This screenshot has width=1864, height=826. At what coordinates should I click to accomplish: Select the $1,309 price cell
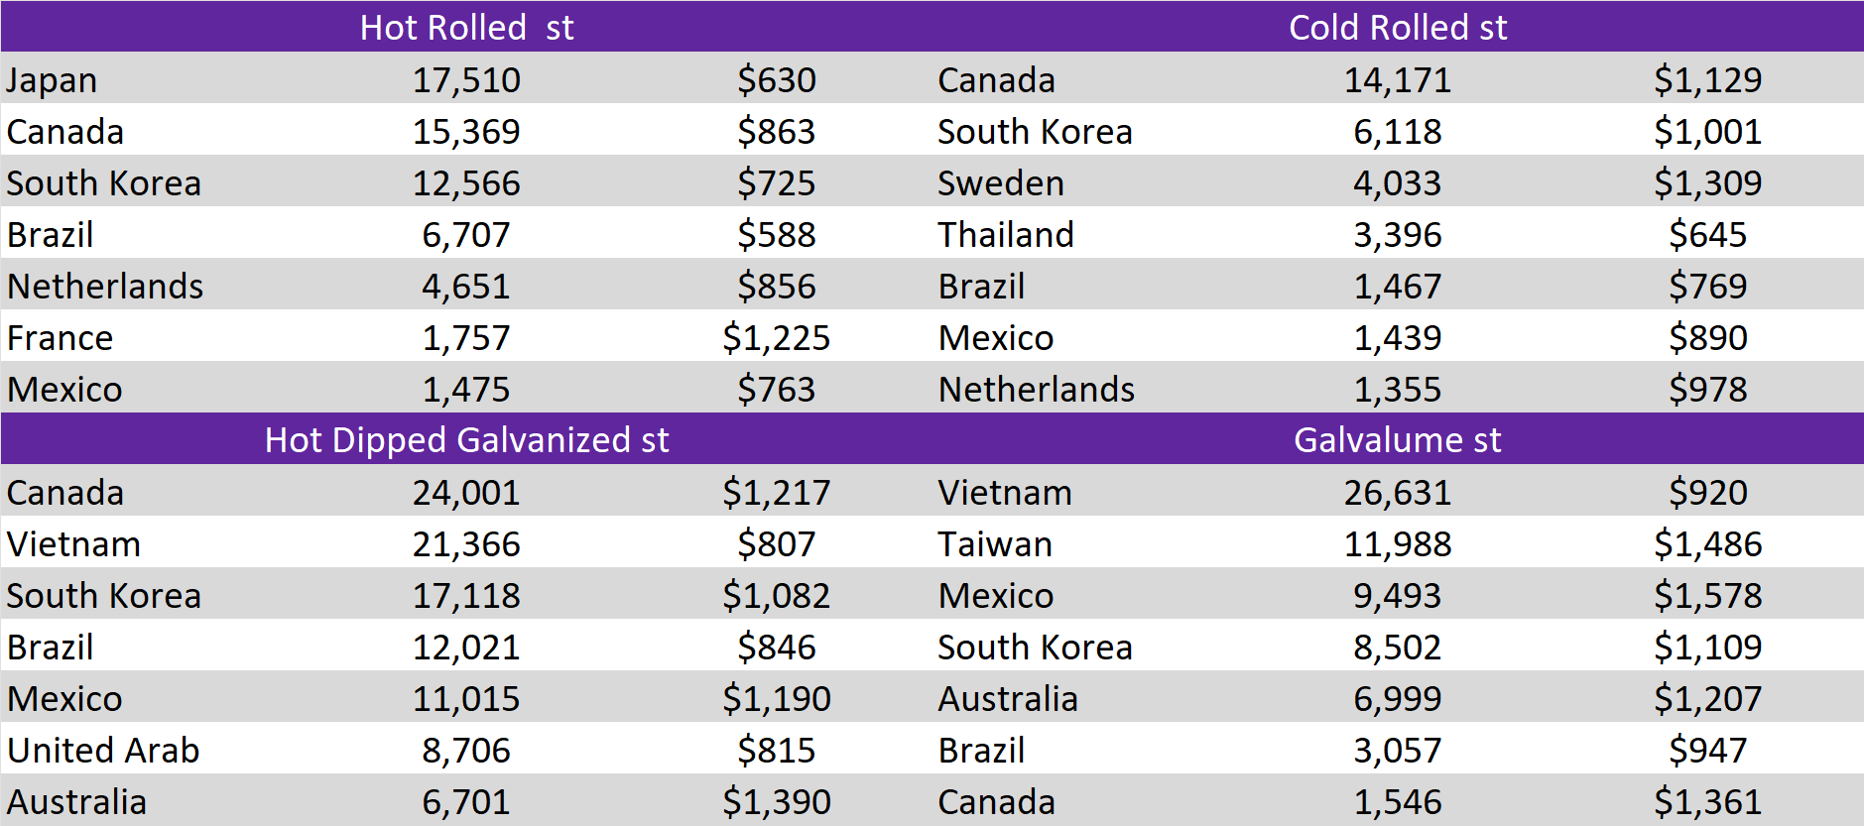[x=1706, y=183]
